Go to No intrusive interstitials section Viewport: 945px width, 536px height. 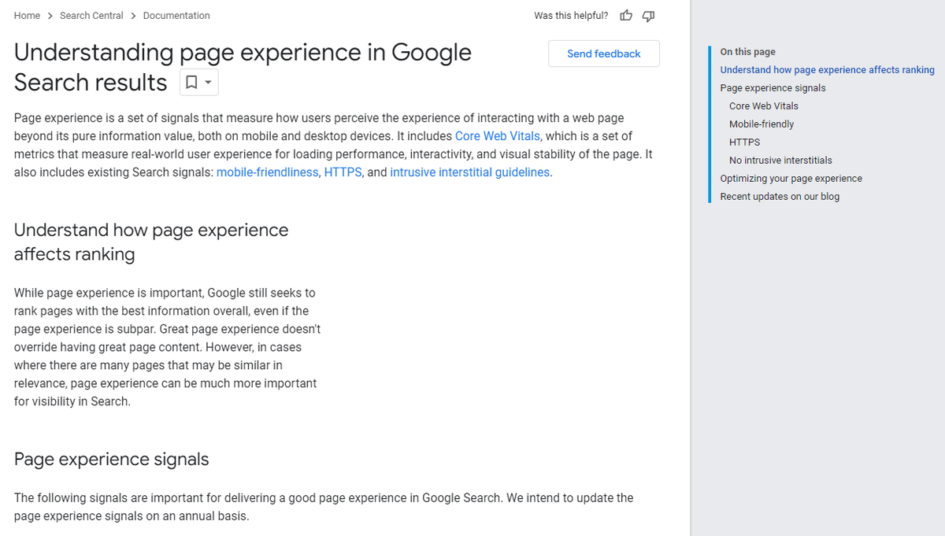[780, 161]
